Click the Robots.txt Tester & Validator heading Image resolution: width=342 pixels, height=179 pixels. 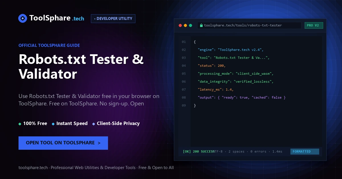tap(81, 66)
